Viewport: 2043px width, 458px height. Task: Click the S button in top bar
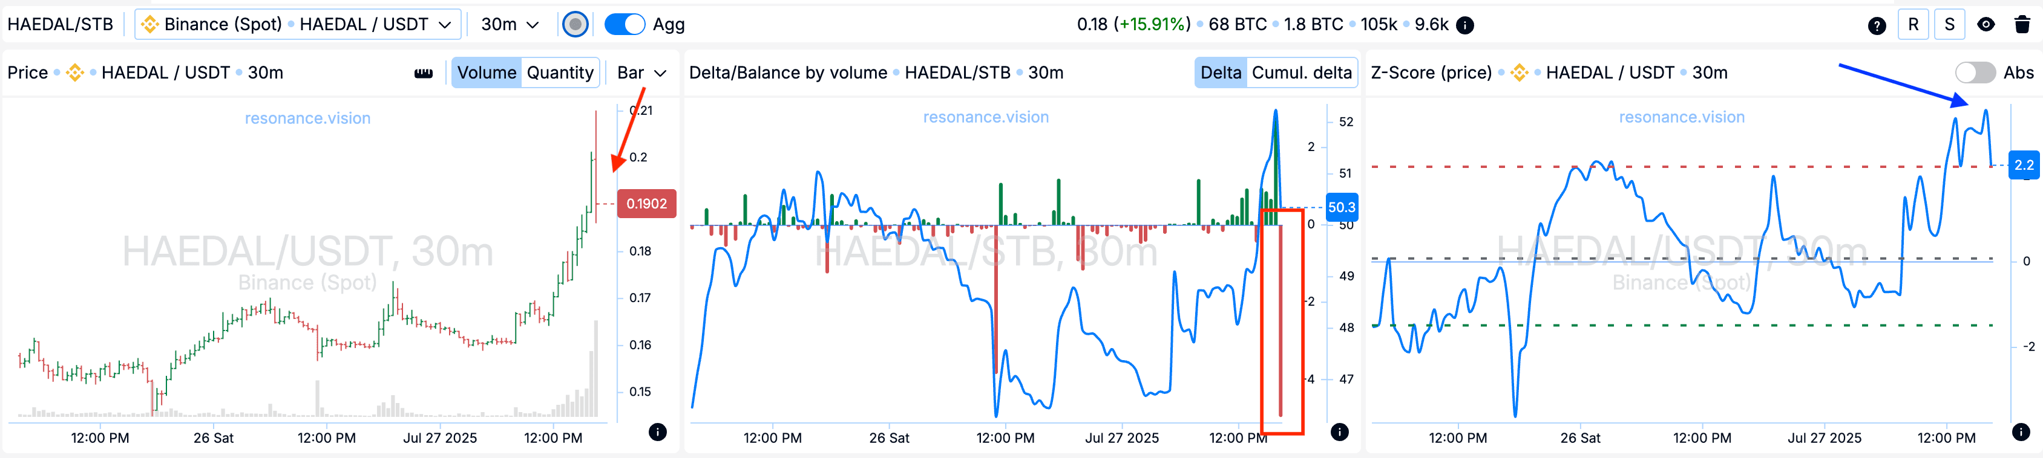coord(1949,25)
